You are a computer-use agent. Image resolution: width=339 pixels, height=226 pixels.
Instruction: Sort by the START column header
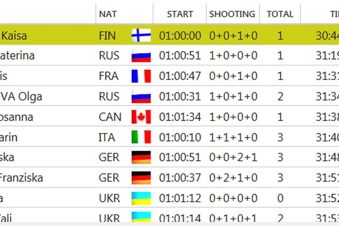click(x=180, y=14)
